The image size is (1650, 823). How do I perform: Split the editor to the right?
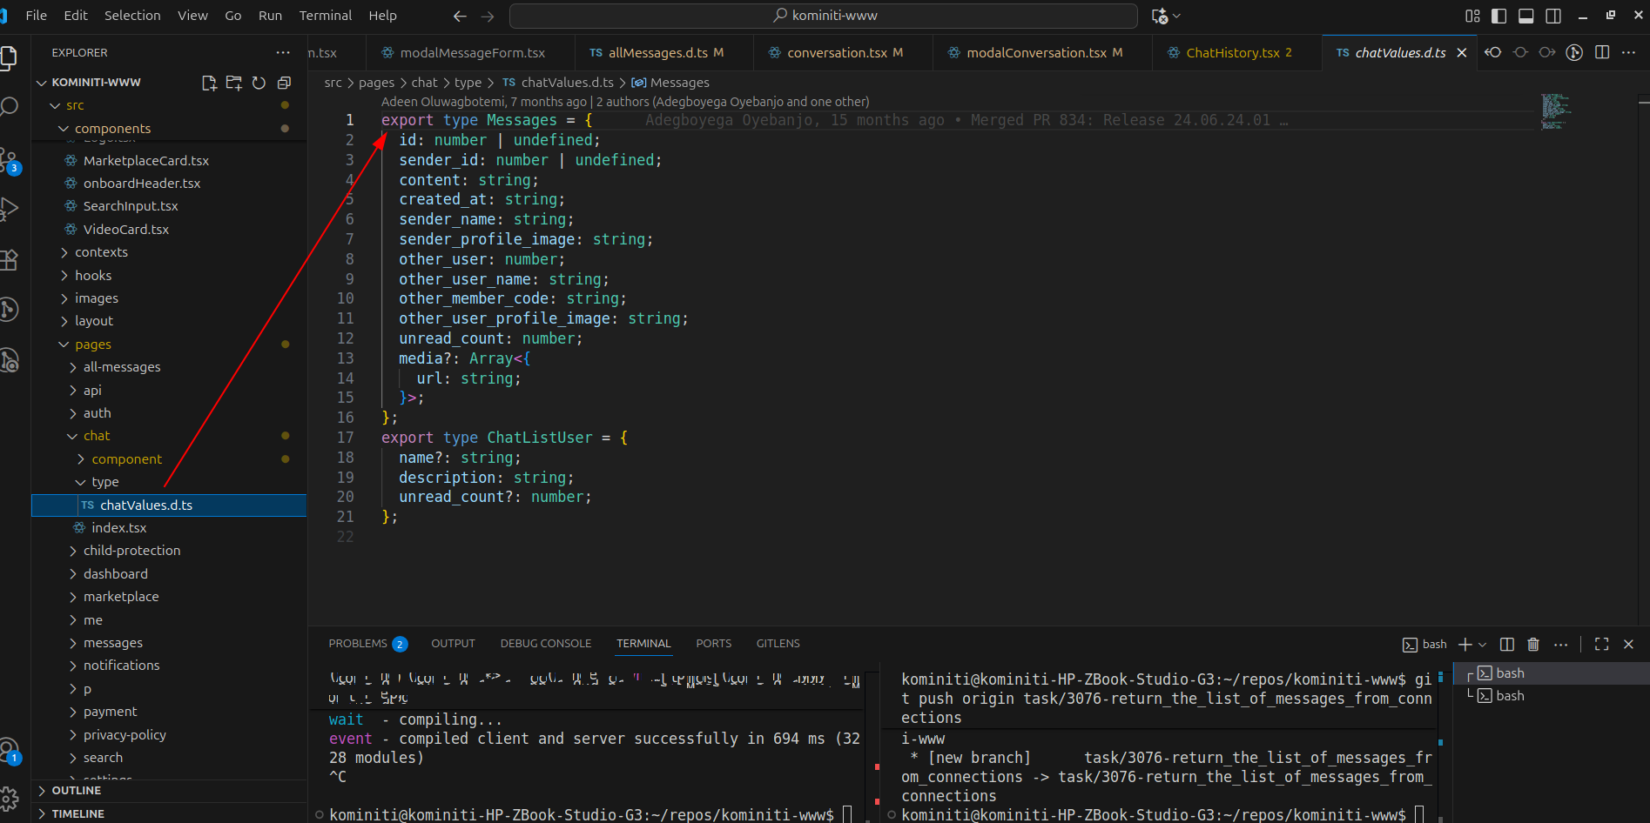1602,53
